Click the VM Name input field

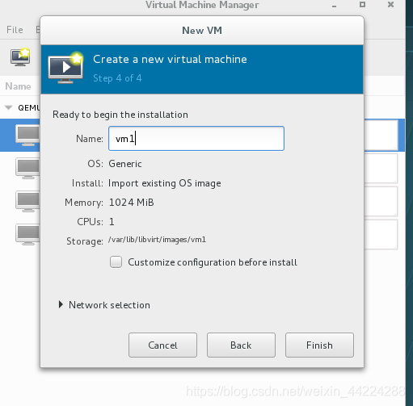196,138
